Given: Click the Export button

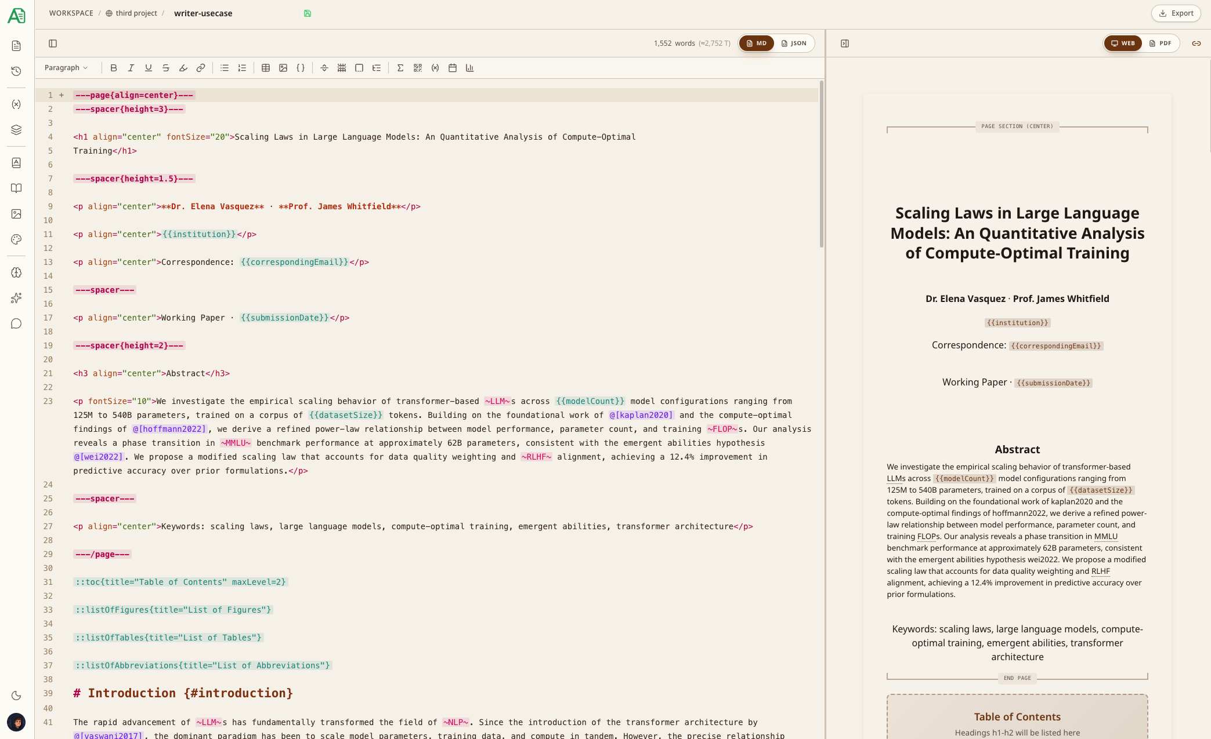Looking at the screenshot, I should click(x=1176, y=13).
